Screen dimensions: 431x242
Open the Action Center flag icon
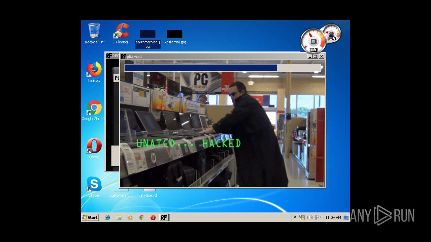click(318, 217)
